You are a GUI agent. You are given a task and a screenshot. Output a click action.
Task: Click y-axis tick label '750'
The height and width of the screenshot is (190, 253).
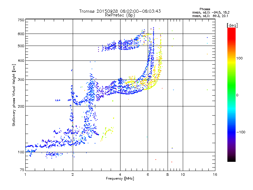pos(21,20)
